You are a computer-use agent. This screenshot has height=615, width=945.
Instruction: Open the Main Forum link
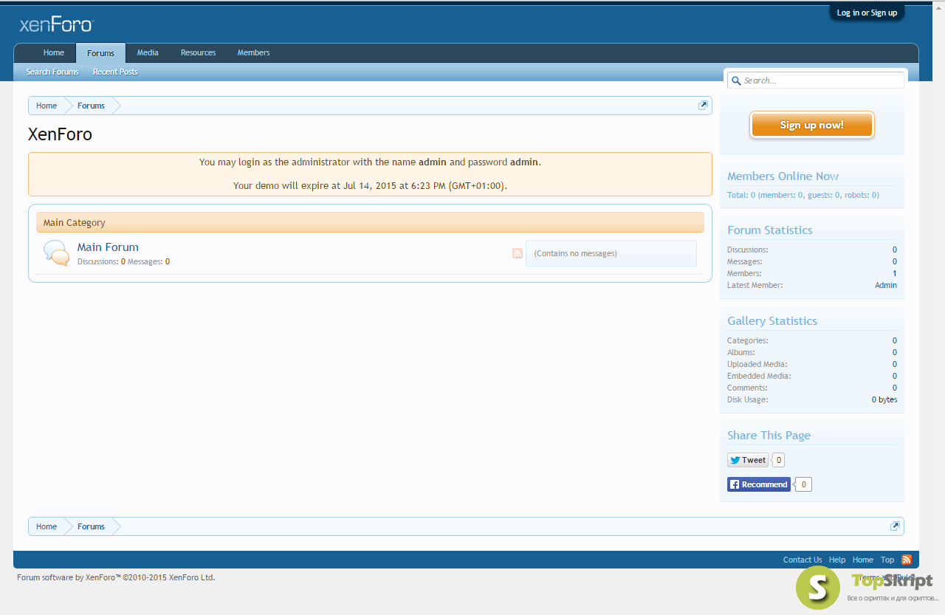(108, 247)
